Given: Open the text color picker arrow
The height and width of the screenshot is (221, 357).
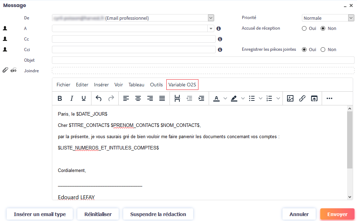Looking at the screenshot, I should coord(225,99).
